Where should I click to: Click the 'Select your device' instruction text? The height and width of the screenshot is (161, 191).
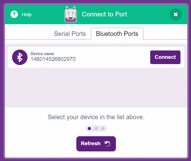coord(96,117)
